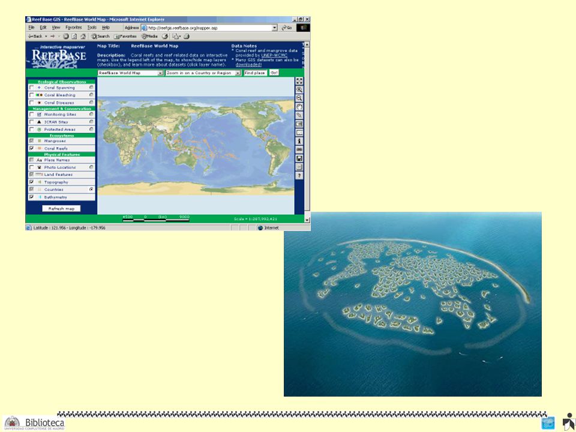576x432 pixels.
Task: Click the full extent map tool icon
Action: pyautogui.click(x=299, y=81)
